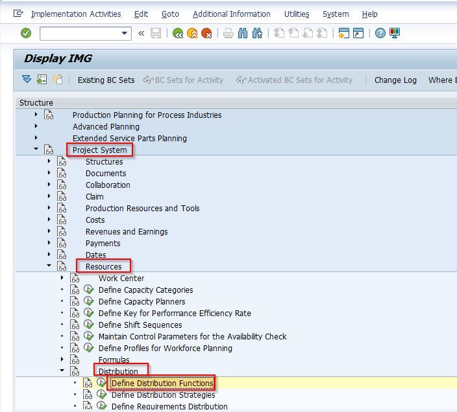Click the Create New Session icon
The image size is (457, 412).
pos(344,34)
